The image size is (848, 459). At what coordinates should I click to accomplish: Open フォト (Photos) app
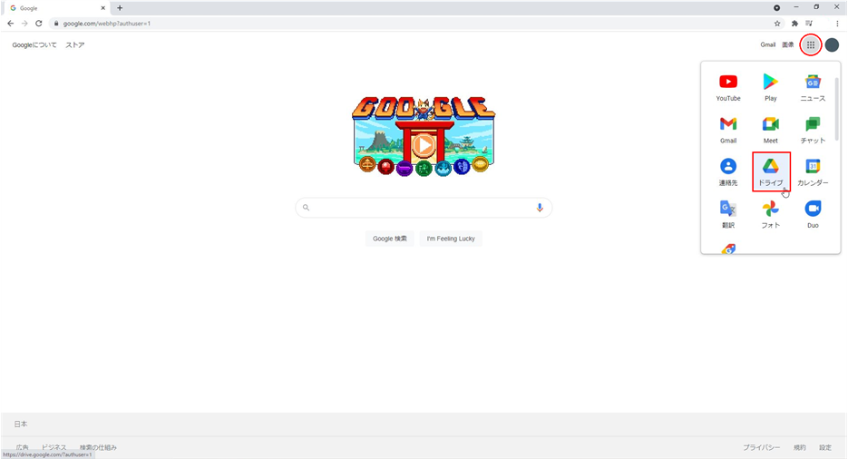click(x=770, y=214)
